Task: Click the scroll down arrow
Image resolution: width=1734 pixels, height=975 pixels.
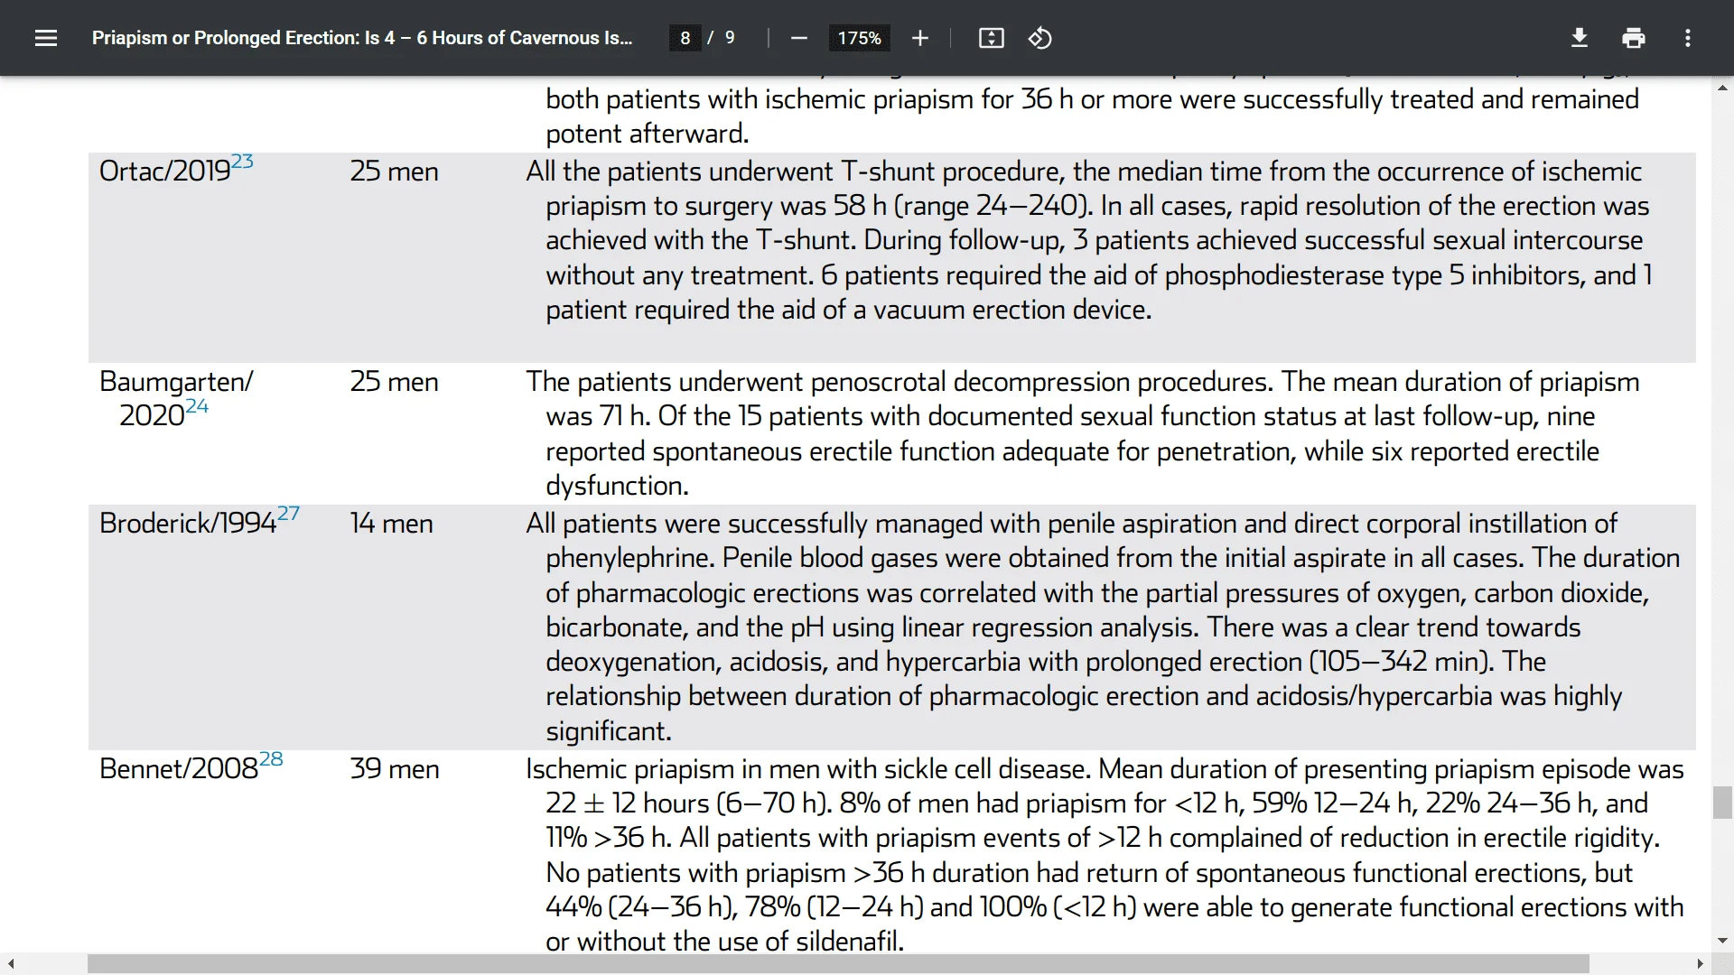Action: coord(1722,941)
